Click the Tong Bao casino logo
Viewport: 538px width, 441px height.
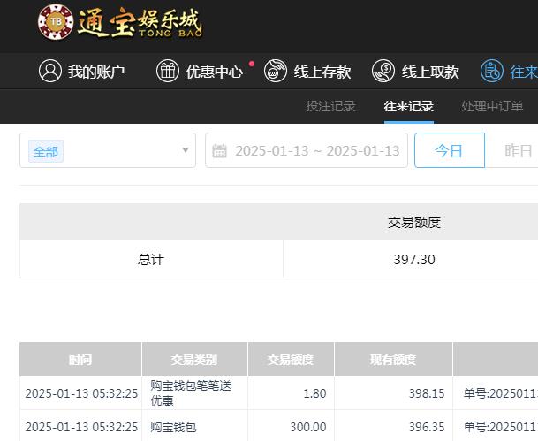[120, 23]
